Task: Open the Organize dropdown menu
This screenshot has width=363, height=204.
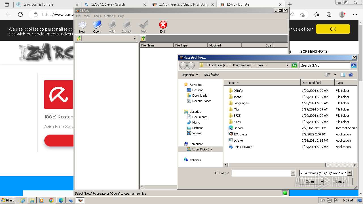Action: click(190, 75)
